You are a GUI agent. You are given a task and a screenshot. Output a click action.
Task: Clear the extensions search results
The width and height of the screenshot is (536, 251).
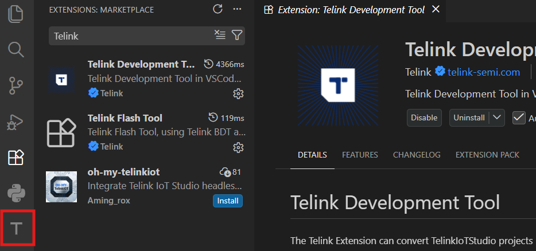point(220,35)
